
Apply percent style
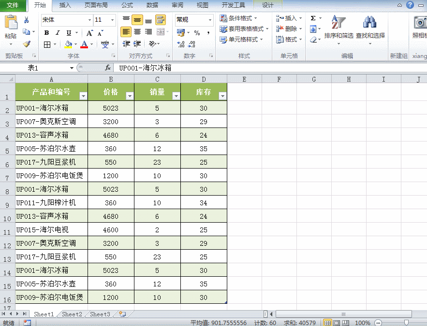pos(197,33)
